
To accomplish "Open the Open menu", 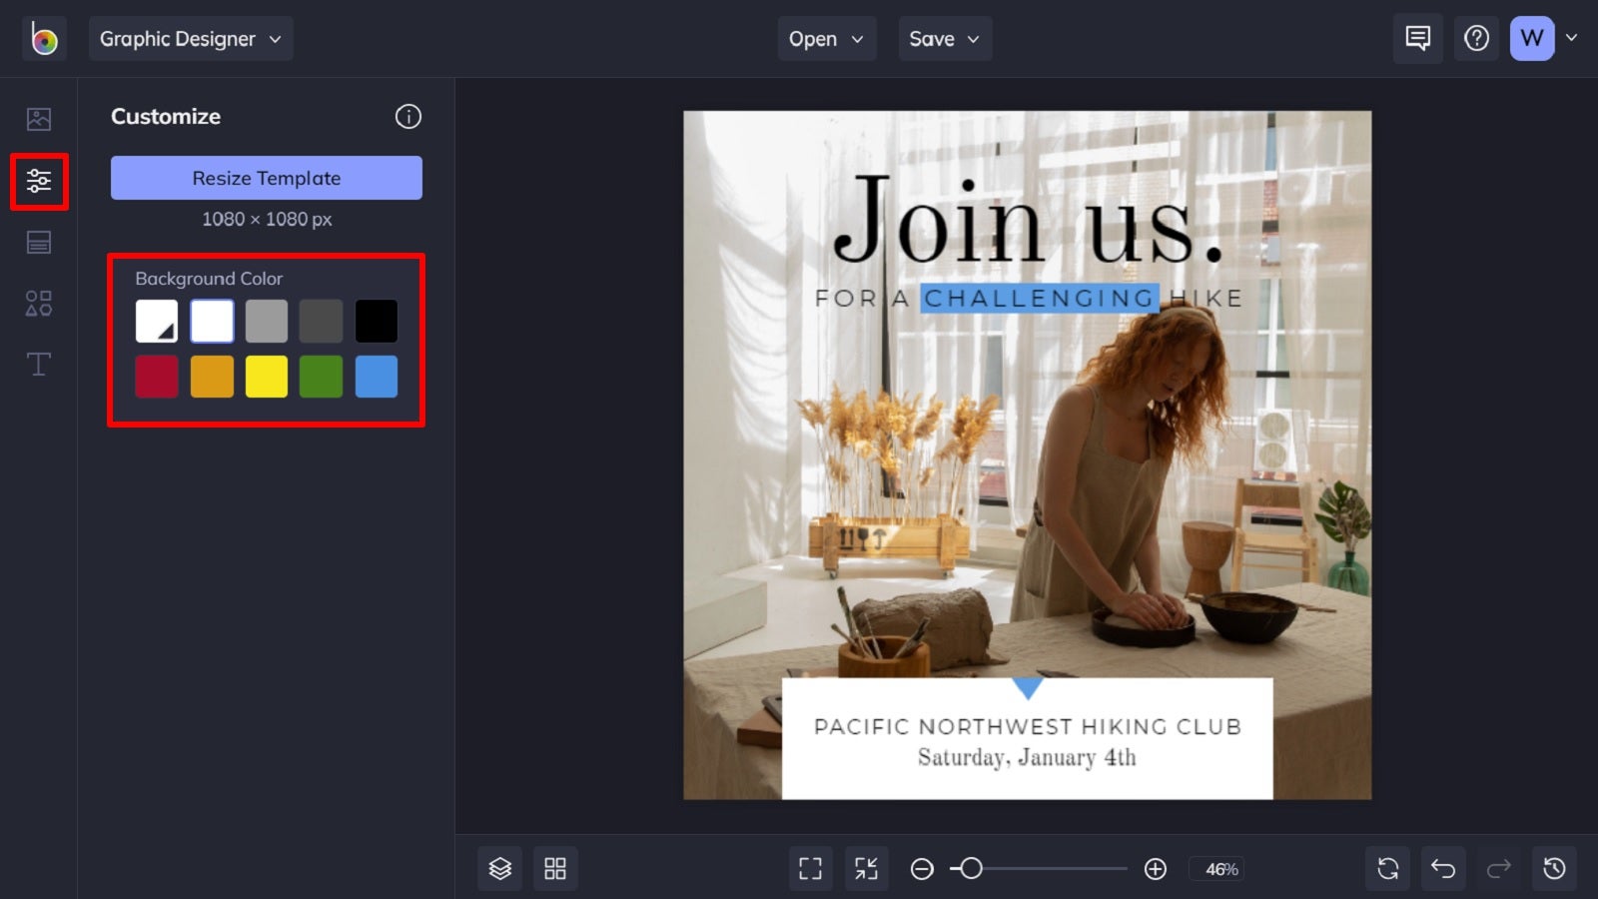I will (826, 39).
